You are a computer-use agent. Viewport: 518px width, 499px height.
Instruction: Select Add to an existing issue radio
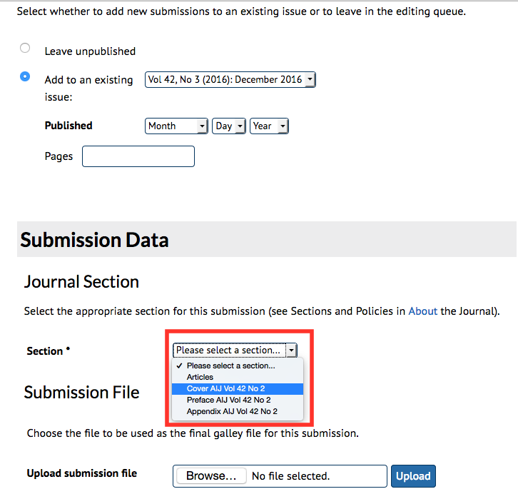(x=25, y=76)
